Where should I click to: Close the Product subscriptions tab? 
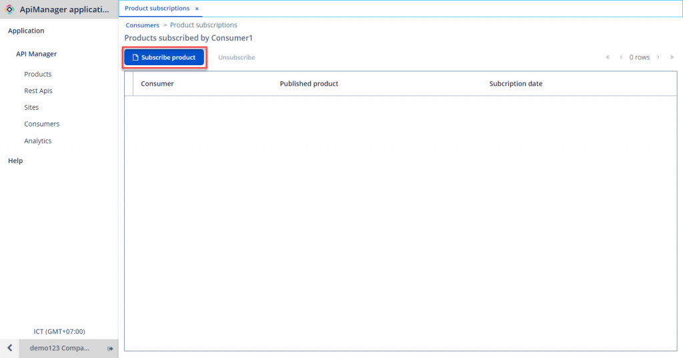197,9
